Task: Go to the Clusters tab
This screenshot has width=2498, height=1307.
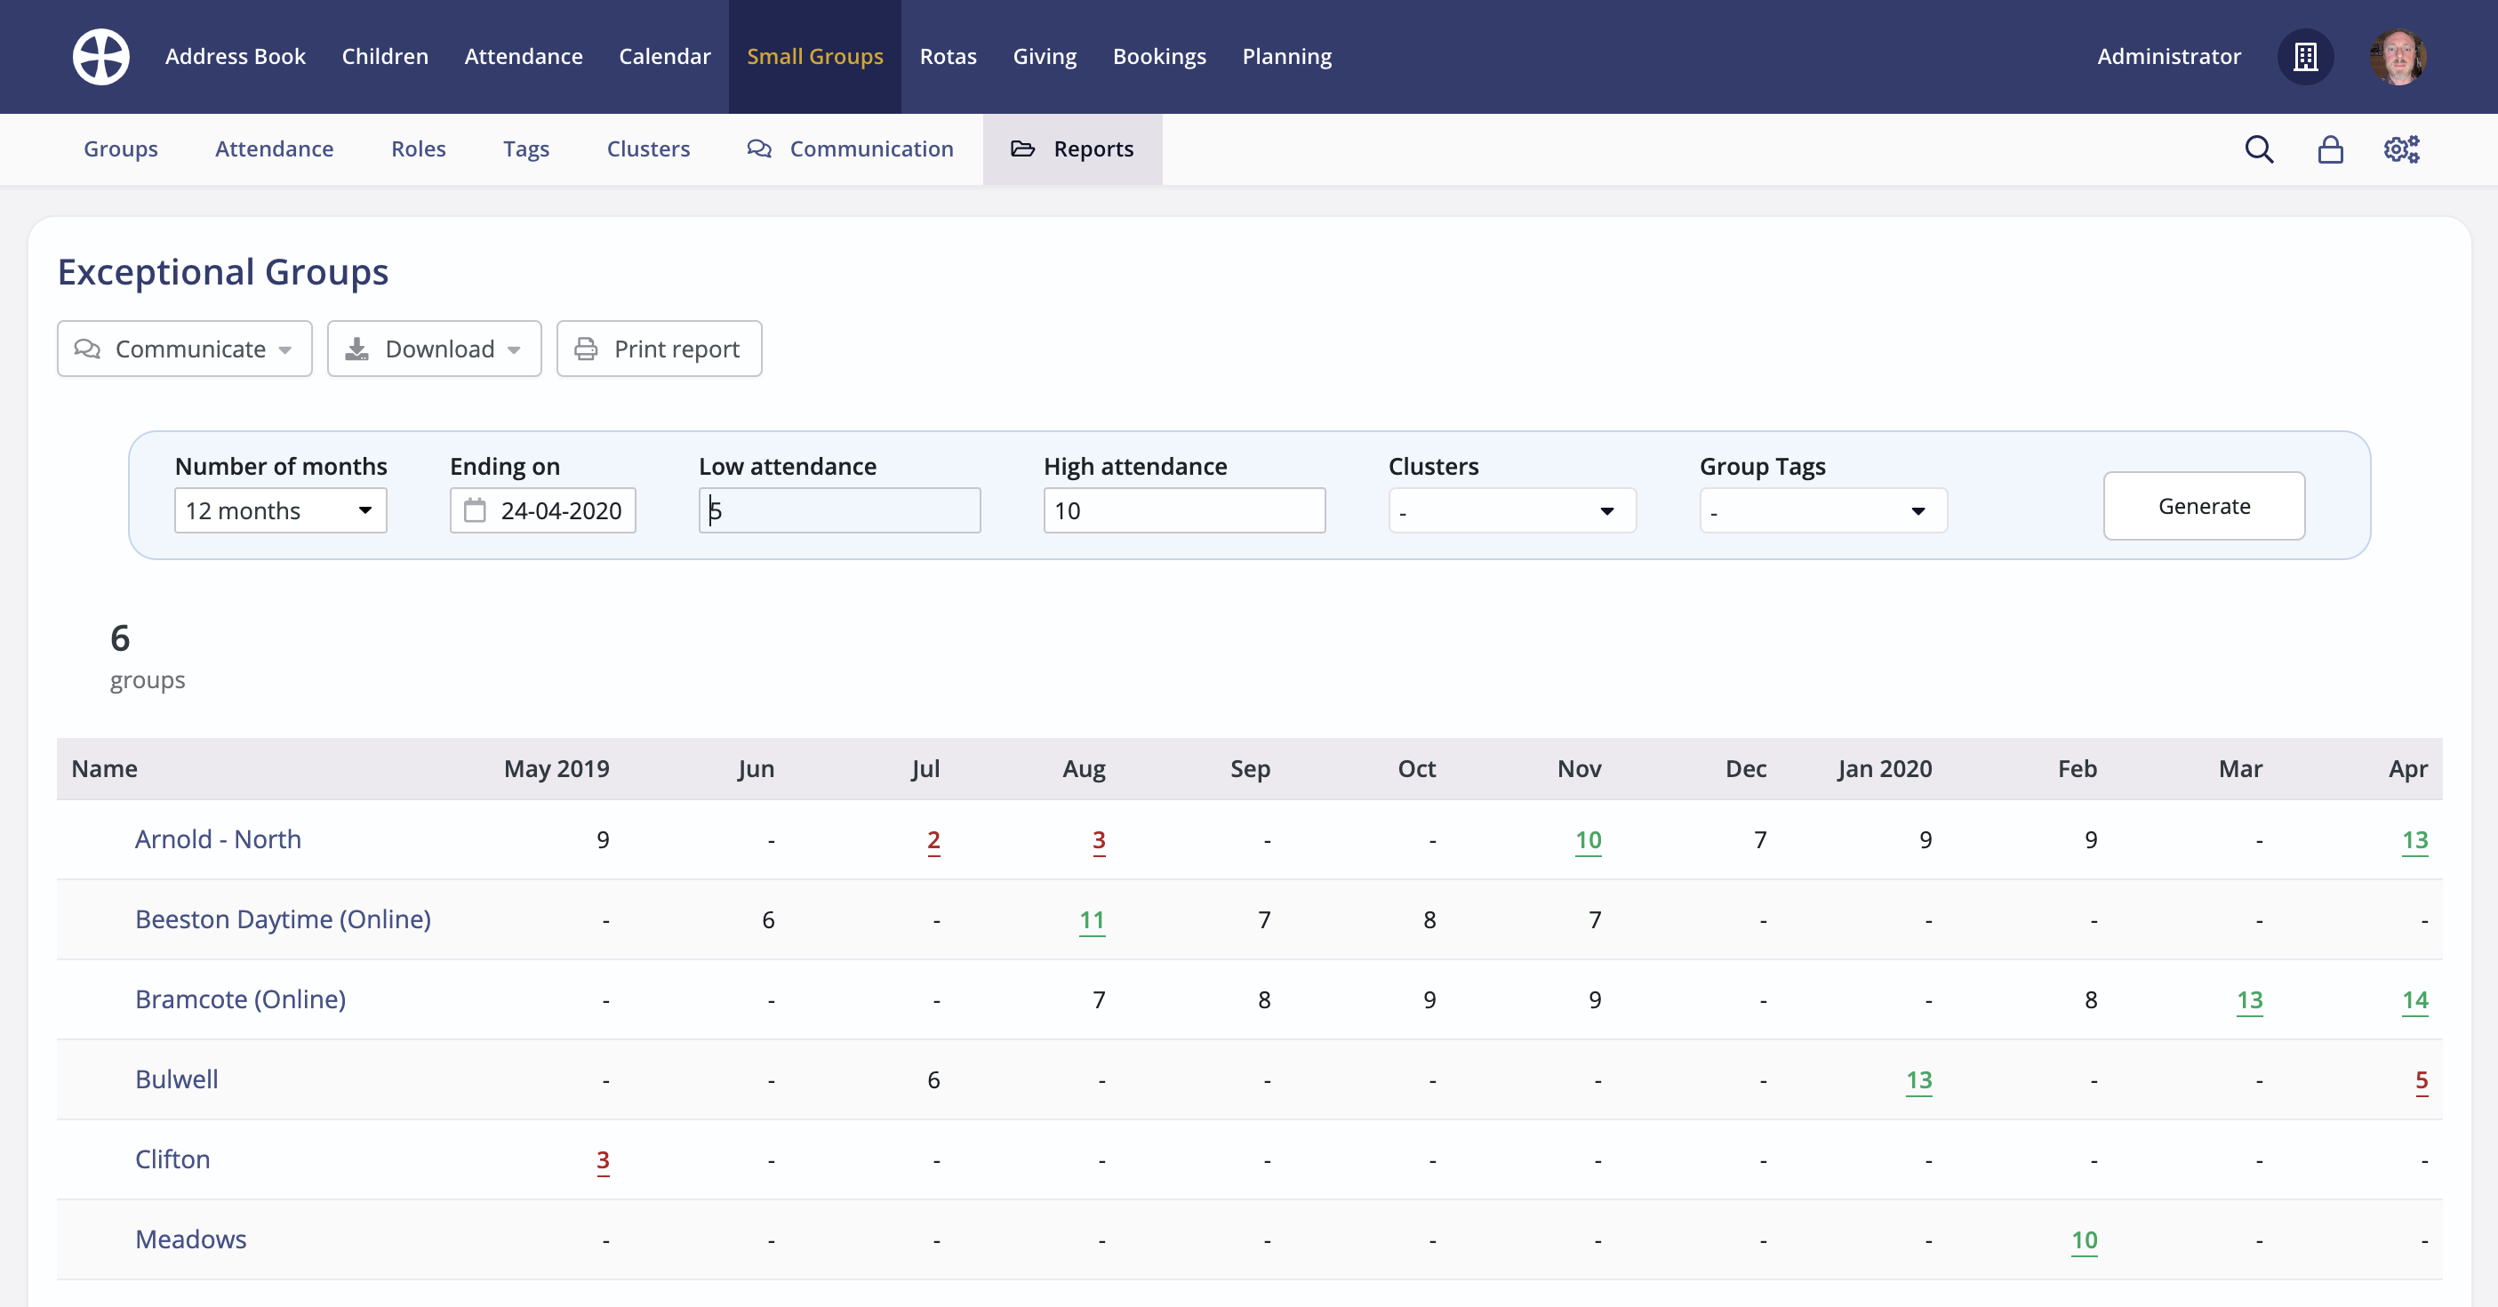Action: click(x=648, y=149)
